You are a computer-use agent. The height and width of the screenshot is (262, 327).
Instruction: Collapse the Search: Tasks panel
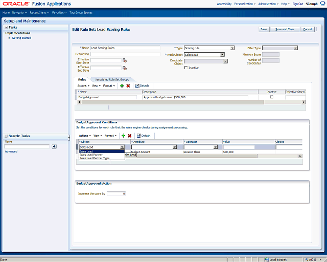(x=6, y=136)
